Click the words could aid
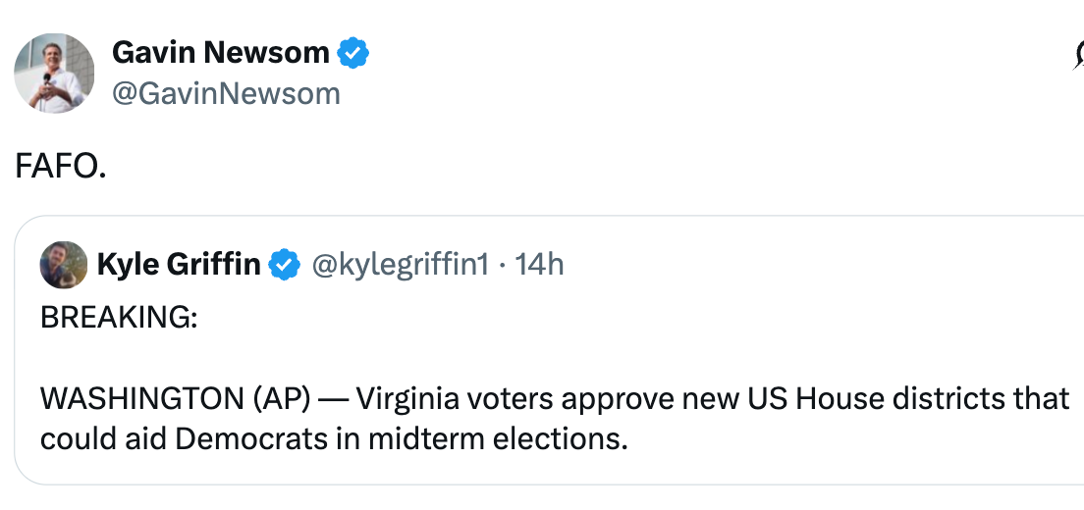 103,438
